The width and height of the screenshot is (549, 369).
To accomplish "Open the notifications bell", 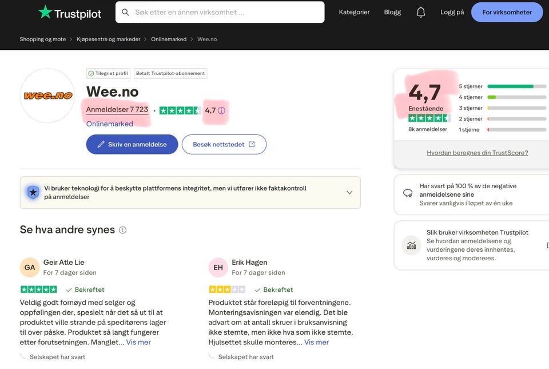I will [x=420, y=12].
